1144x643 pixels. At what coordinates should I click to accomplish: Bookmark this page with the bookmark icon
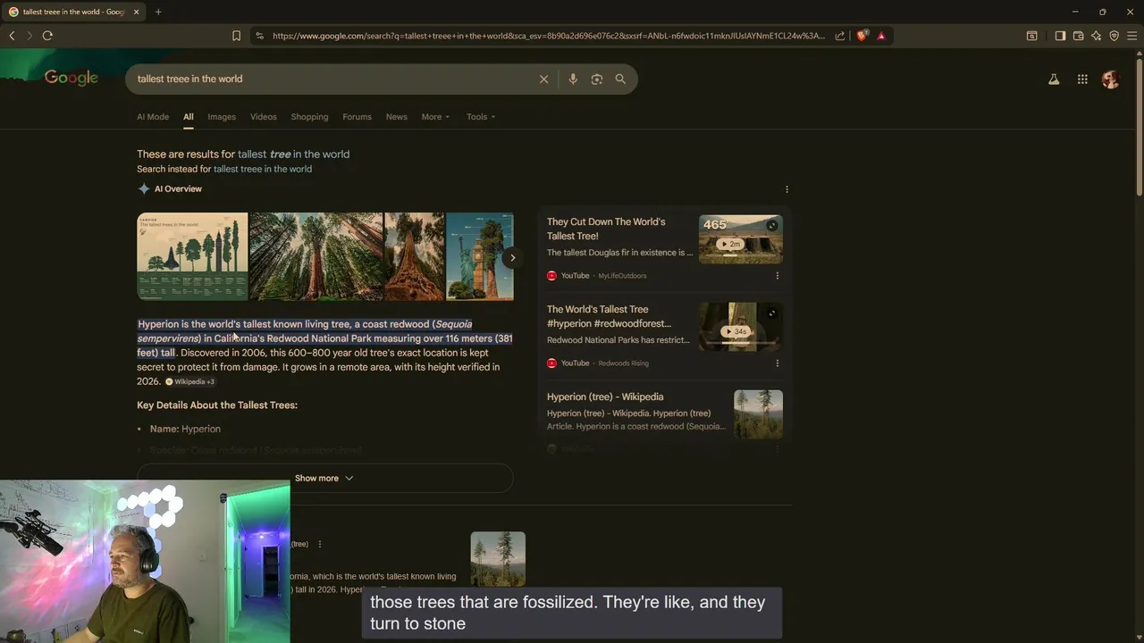coord(236,36)
